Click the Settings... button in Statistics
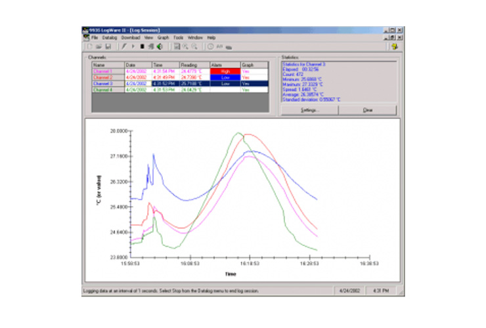486x328 pixels. 309,110
